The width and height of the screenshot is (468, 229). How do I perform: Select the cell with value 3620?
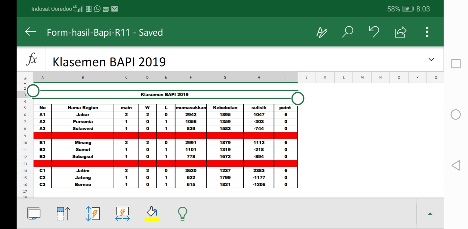point(191,170)
